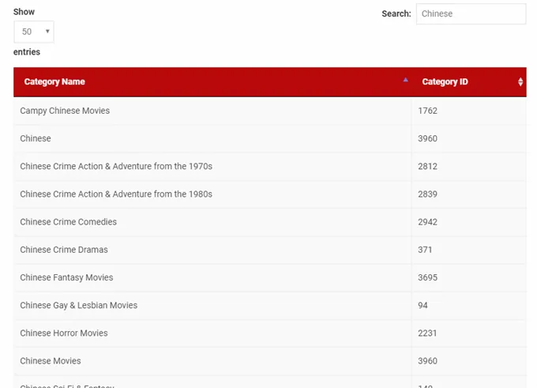537x388 pixels.
Task: Click category ID 2812 cell
Action: pyautogui.click(x=427, y=167)
